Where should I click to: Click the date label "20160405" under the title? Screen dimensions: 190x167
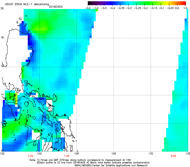click(x=56, y=7)
